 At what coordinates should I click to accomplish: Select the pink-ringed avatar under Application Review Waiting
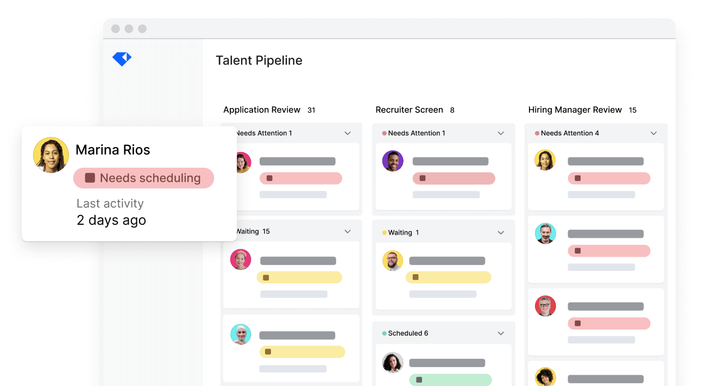(241, 260)
